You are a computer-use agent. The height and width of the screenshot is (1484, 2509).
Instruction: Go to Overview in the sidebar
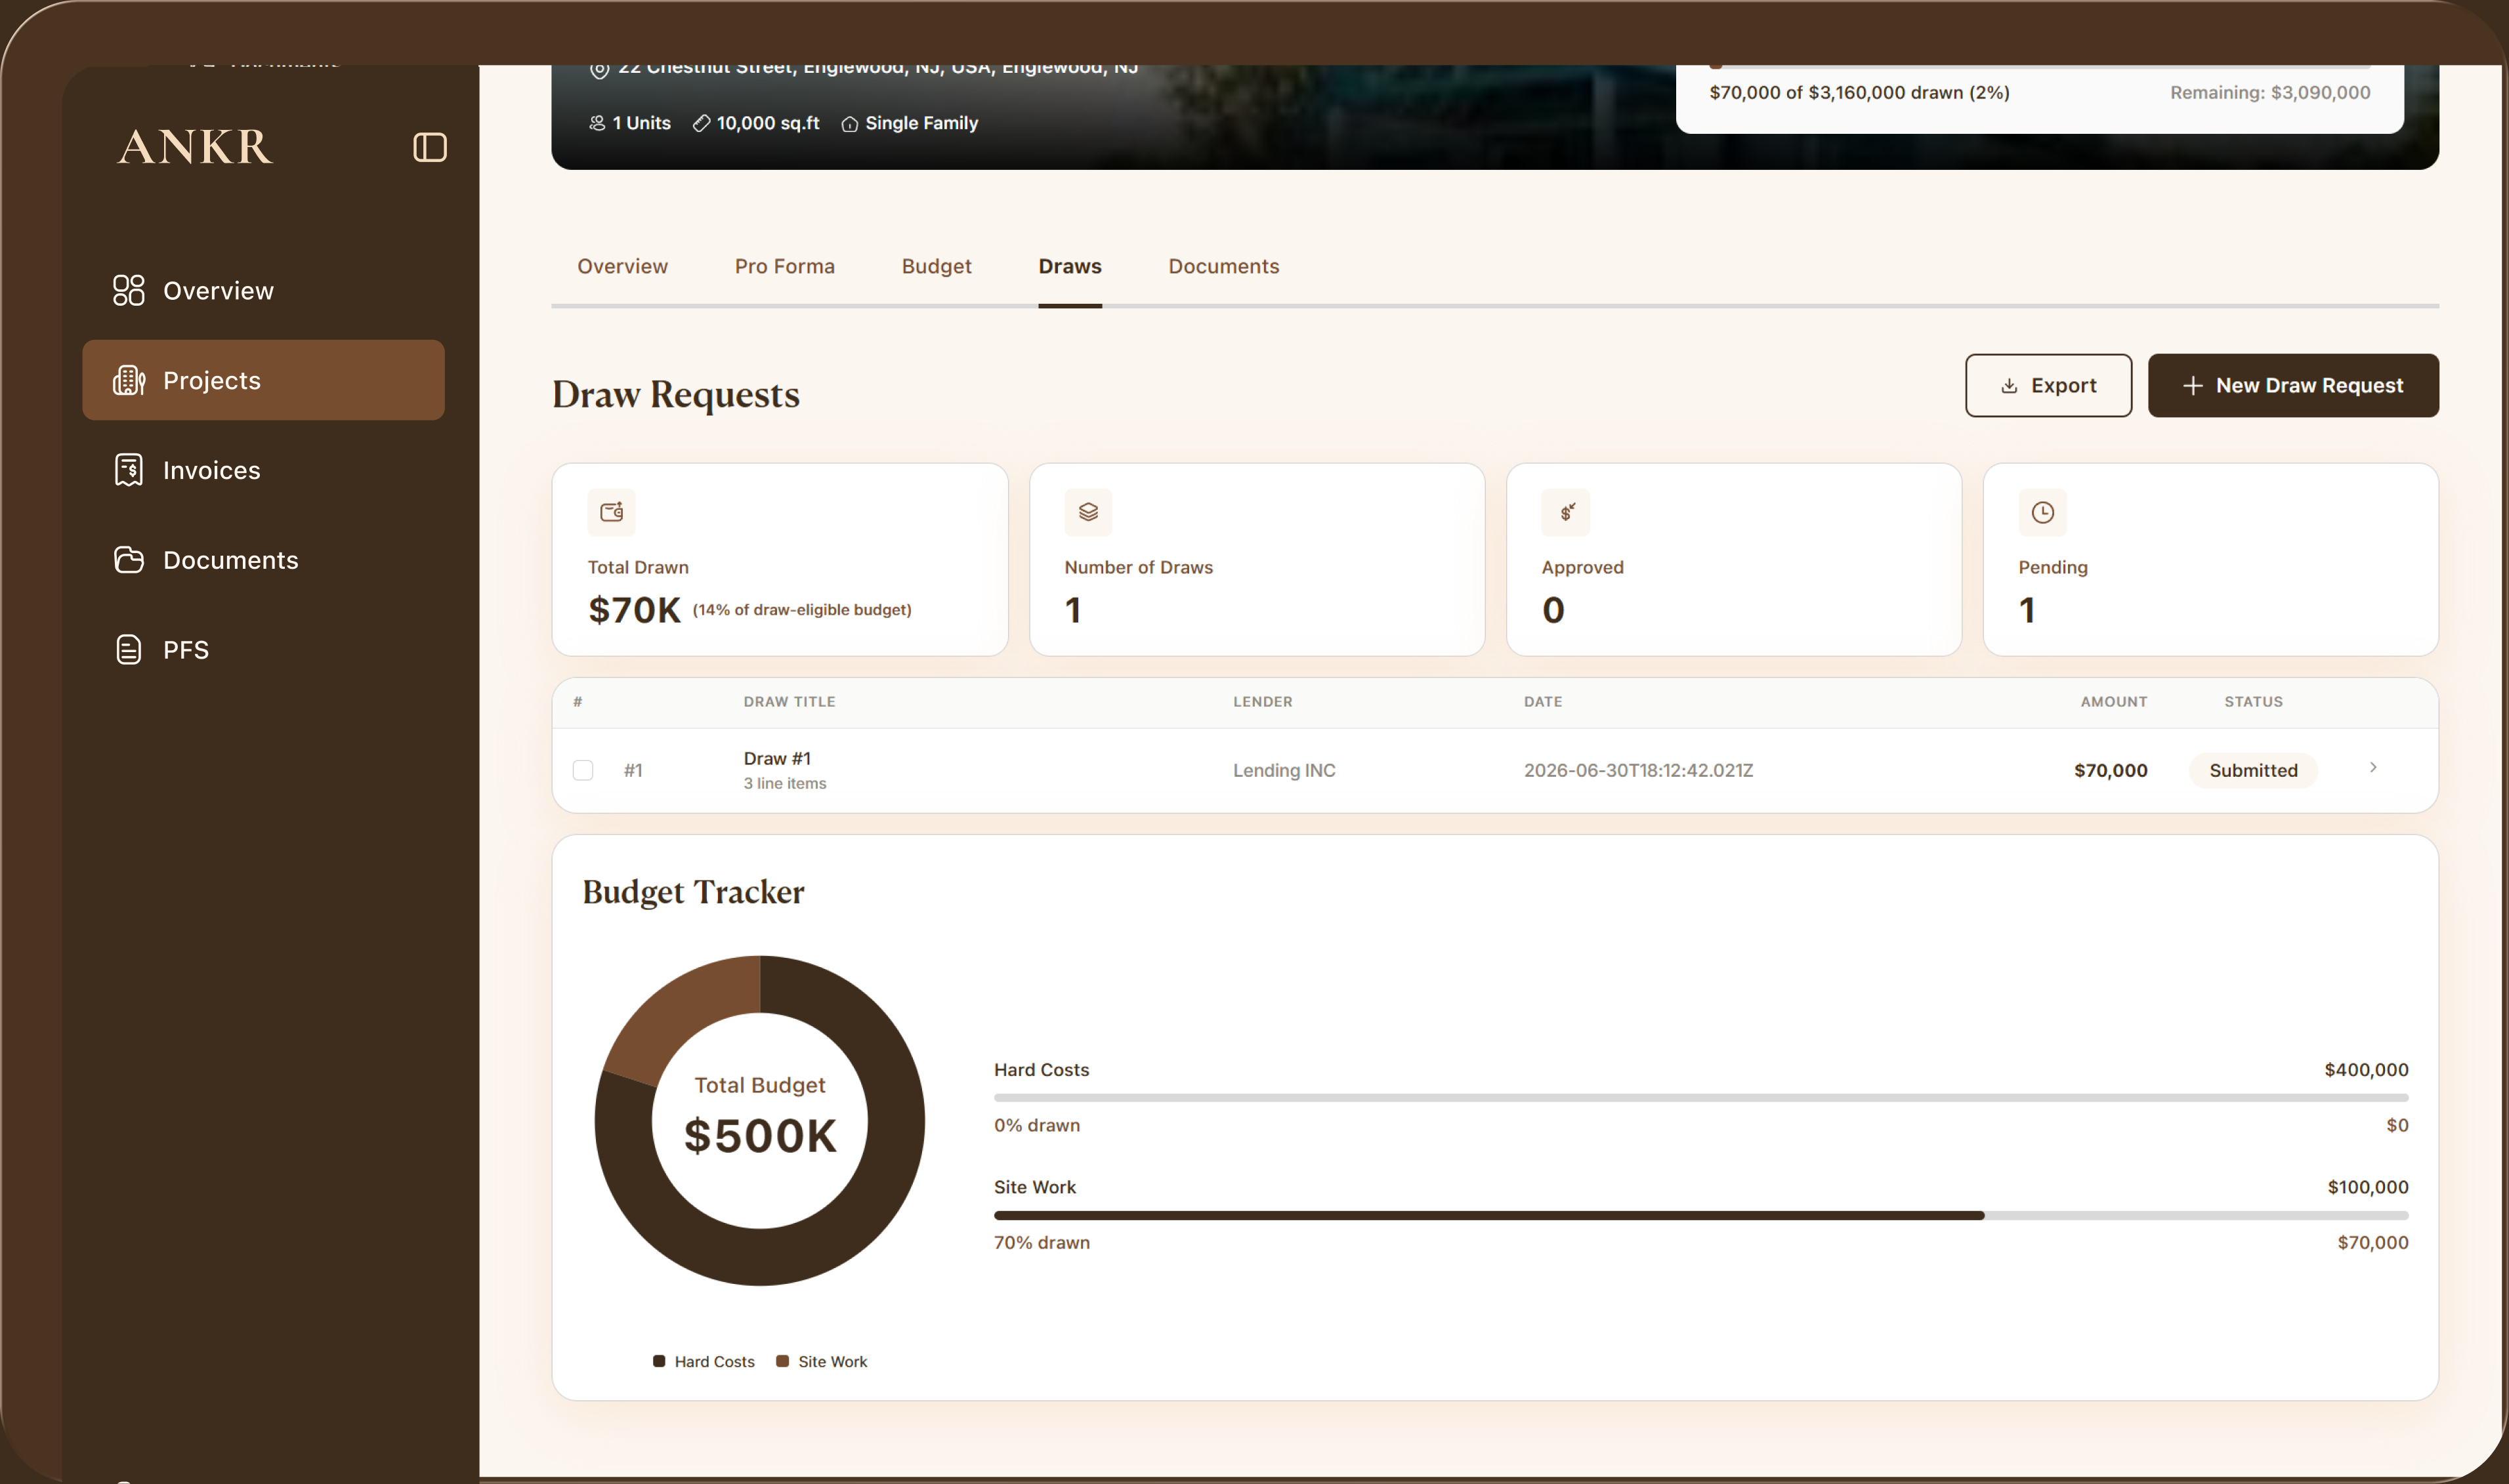(263, 290)
